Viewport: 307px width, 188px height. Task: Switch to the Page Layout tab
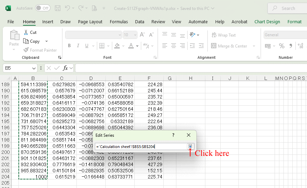coord(90,22)
